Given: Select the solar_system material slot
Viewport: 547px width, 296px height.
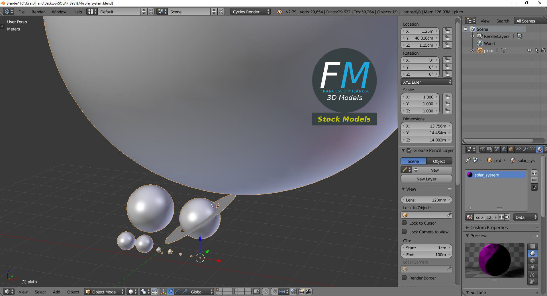Looking at the screenshot, I should point(496,175).
